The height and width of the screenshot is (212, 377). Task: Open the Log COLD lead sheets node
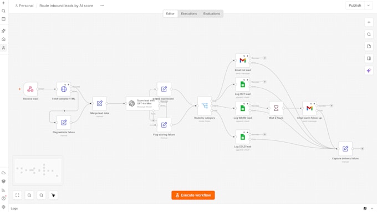[x=243, y=137]
